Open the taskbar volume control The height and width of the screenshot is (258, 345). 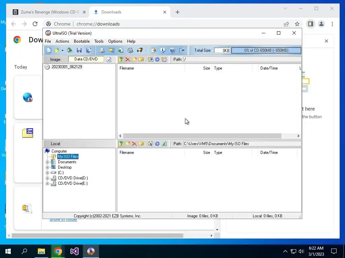(301, 251)
